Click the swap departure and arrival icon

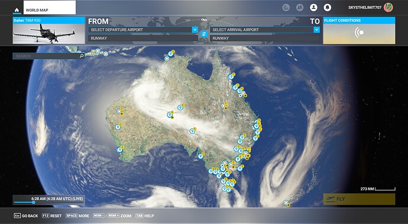point(204,34)
